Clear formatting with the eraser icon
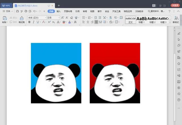Image resolution: width=182 pixels, height=125 pixels. pos(71,18)
